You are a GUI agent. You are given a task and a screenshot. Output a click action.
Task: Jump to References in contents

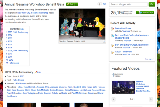point(12,63)
